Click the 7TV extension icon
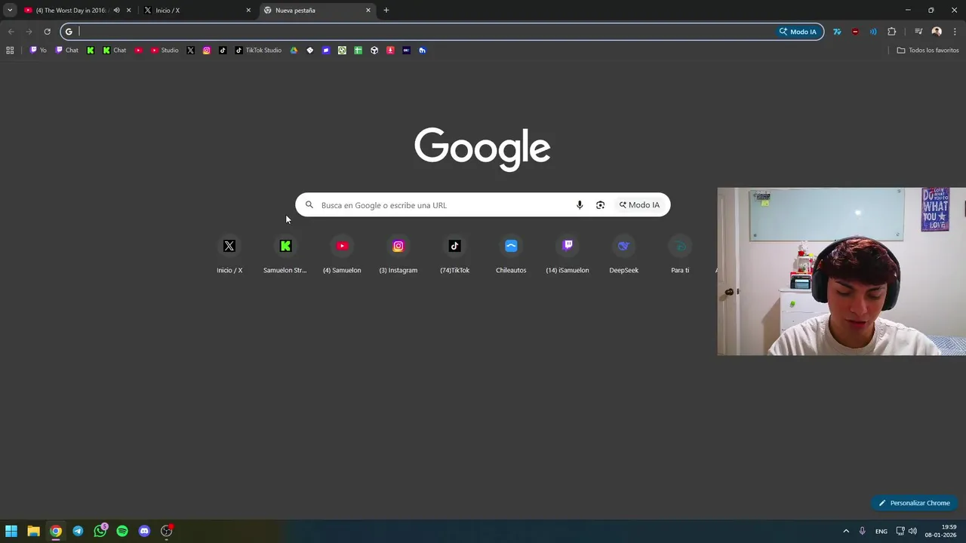This screenshot has height=543, width=966. point(836,32)
